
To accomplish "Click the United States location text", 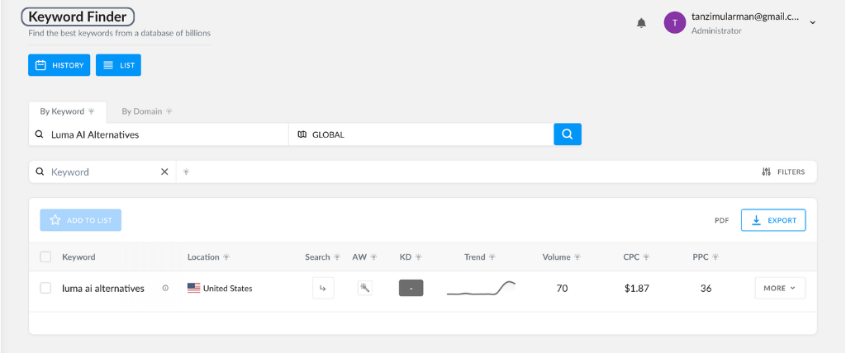I will click(228, 289).
